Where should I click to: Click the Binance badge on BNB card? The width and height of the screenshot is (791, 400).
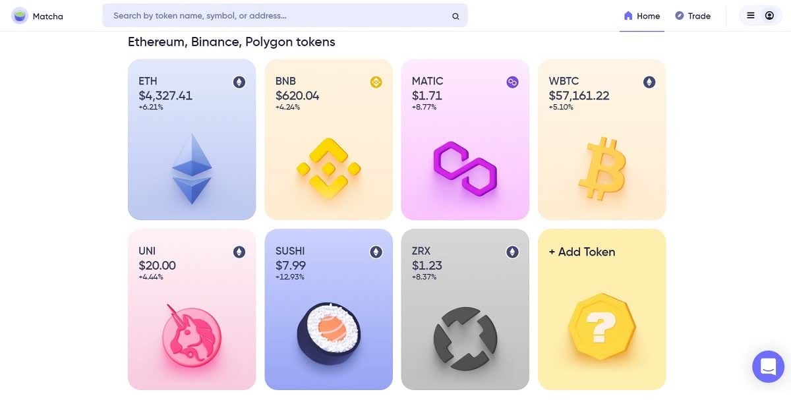(376, 82)
